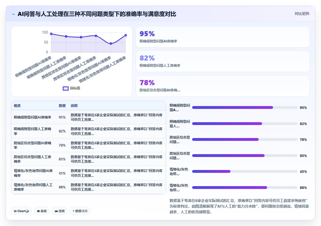Click the footnote paragraph starting 数据基于笔者
Viewport: 321px width, 226px height.
pos(239,206)
